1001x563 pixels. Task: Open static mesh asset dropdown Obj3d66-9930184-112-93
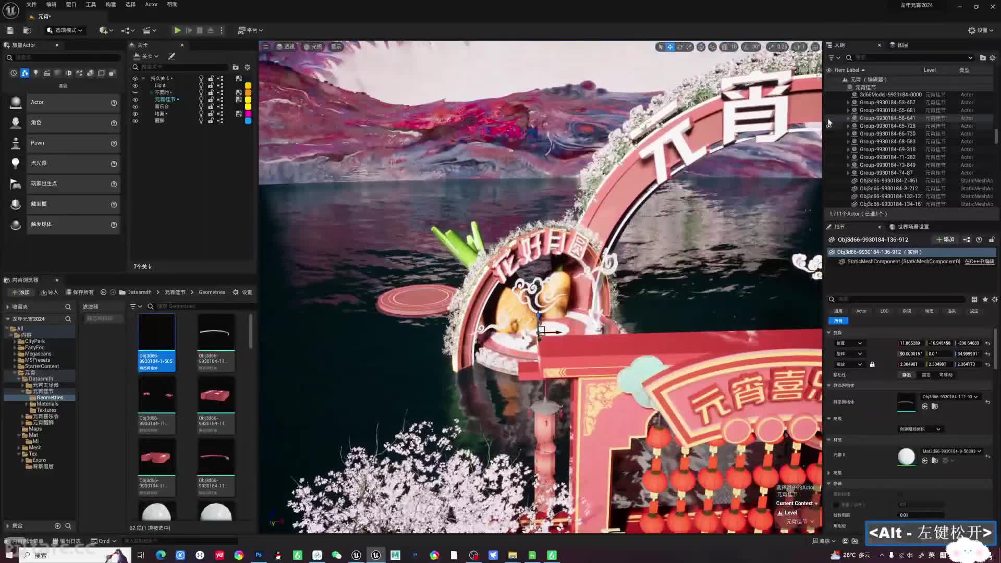(x=950, y=397)
